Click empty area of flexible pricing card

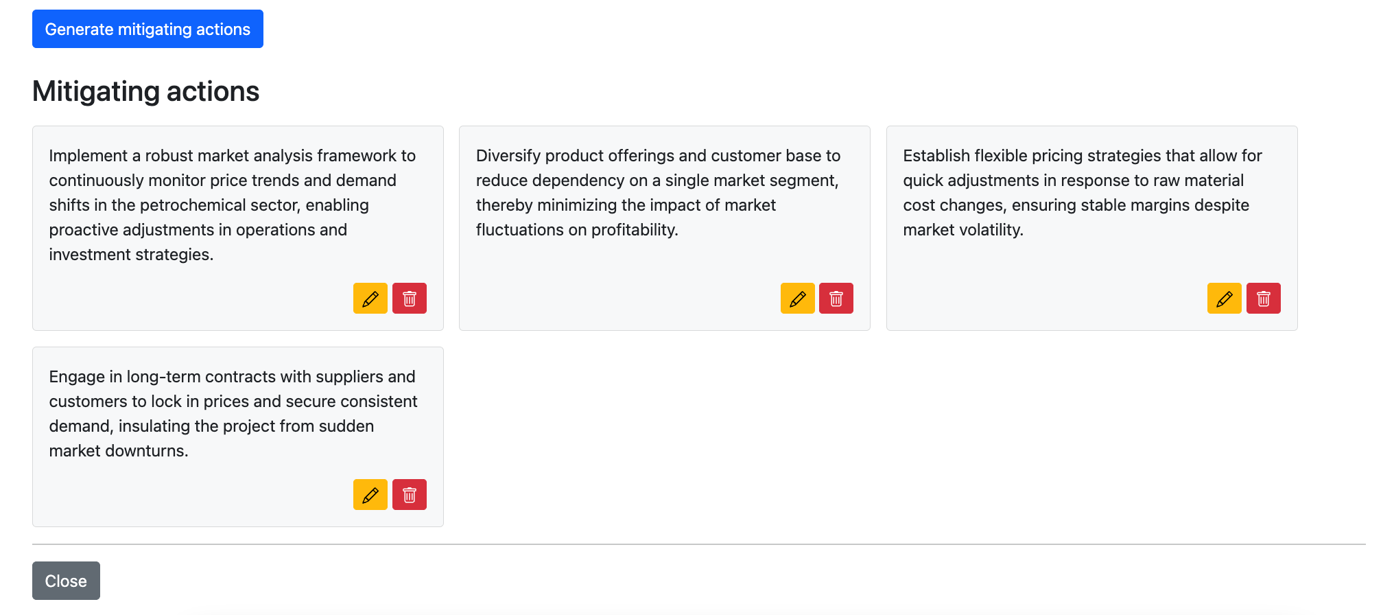pos(1043,288)
